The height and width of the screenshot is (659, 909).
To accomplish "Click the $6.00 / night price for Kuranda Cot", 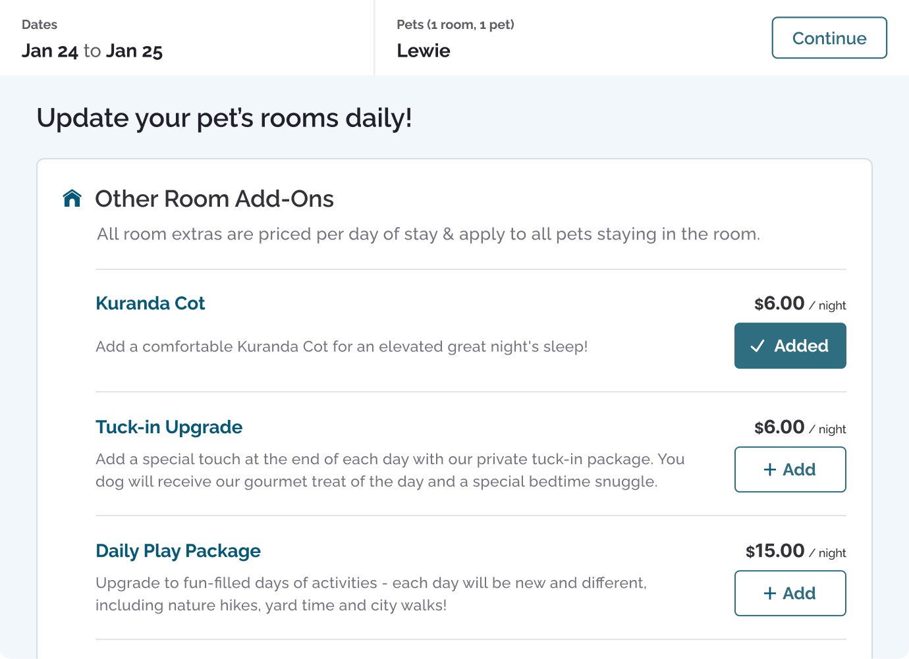I will (x=800, y=303).
